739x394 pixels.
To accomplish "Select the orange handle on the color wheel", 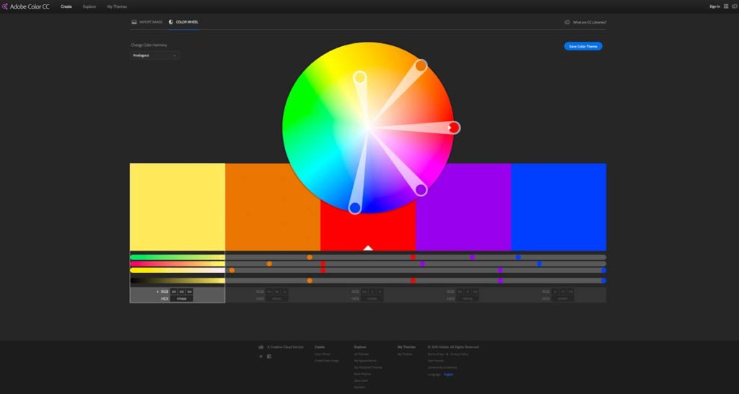I will (421, 66).
